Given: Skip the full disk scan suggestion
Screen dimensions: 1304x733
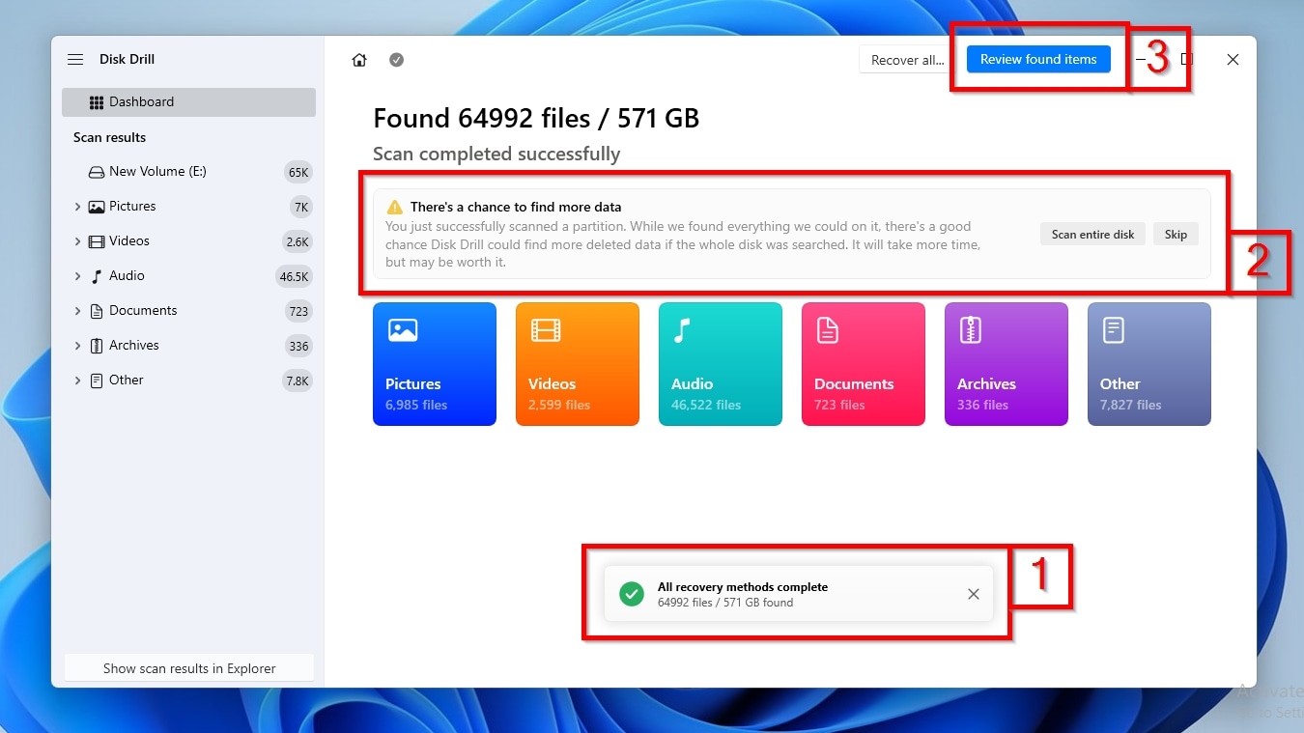Looking at the screenshot, I should (x=1176, y=234).
